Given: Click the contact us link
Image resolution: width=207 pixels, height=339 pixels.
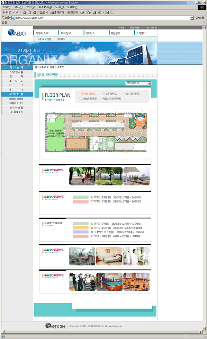Looking at the screenshot, I should click(151, 28).
